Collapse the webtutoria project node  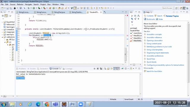pos(2,37)
